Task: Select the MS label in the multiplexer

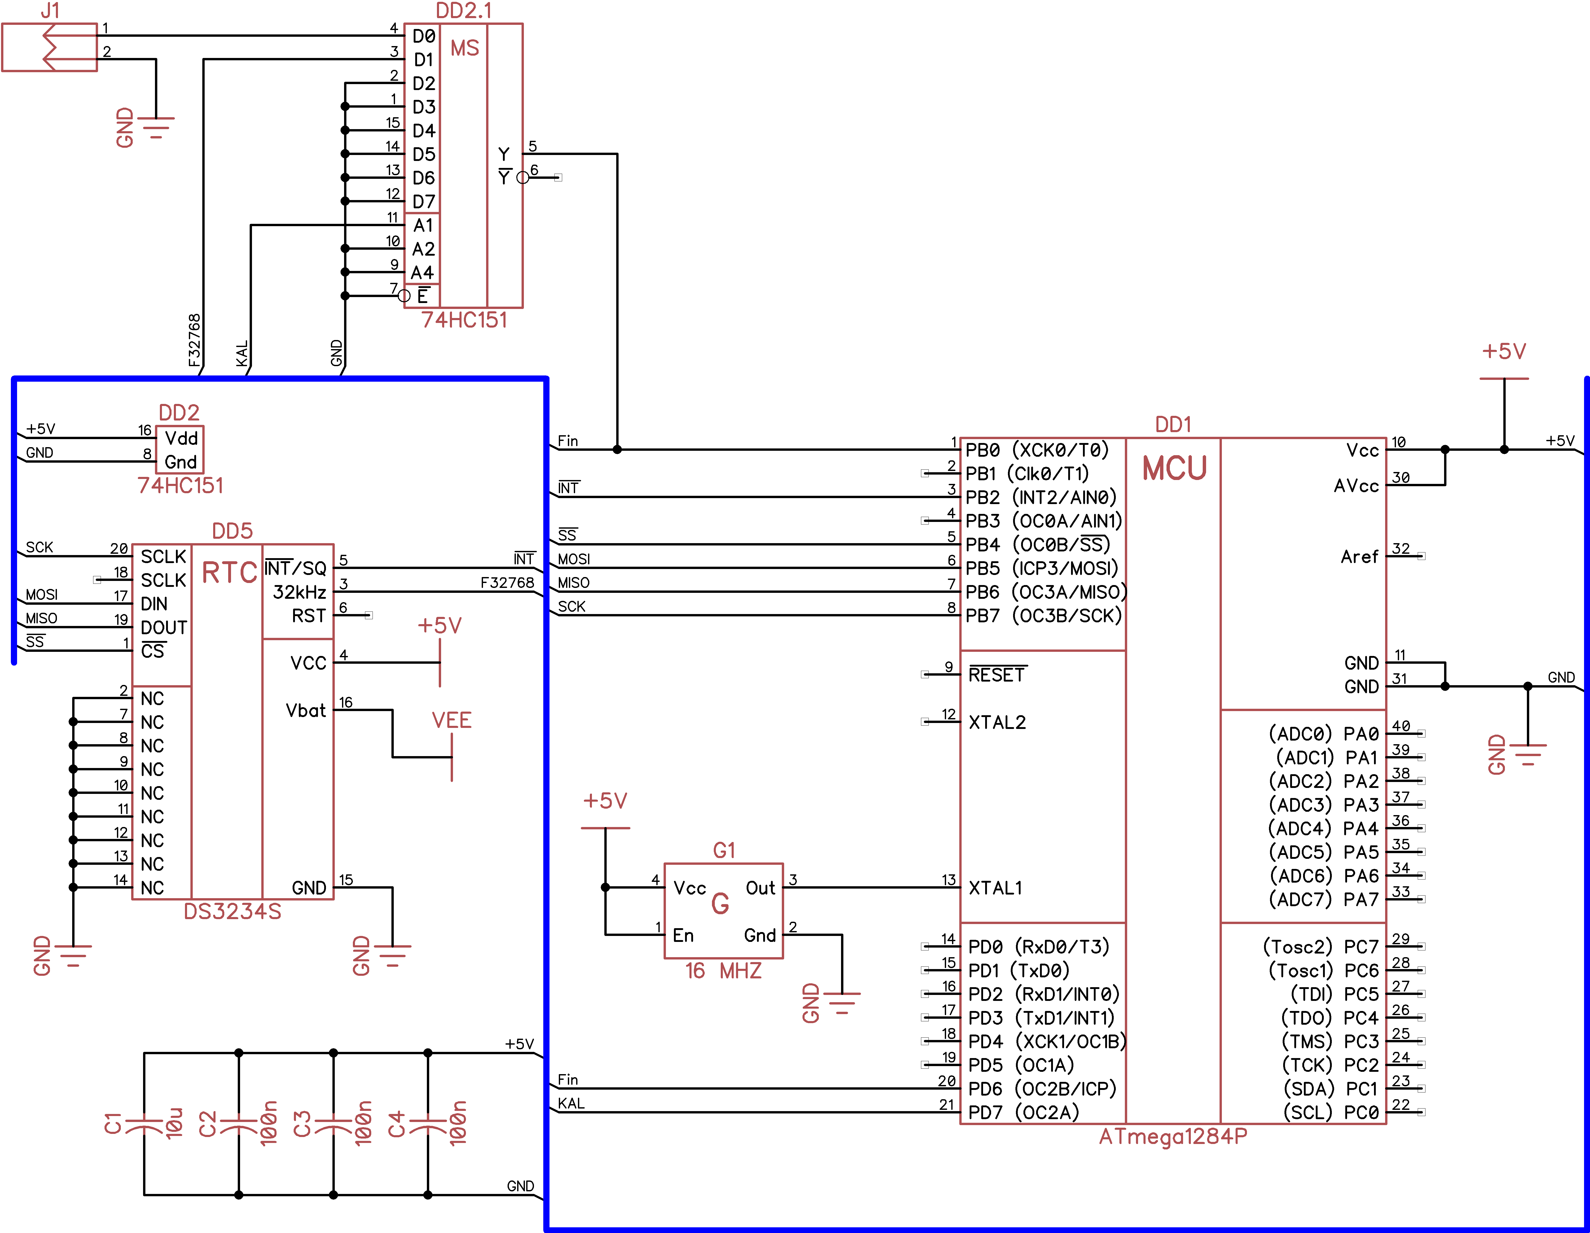Action: pyautogui.click(x=464, y=48)
